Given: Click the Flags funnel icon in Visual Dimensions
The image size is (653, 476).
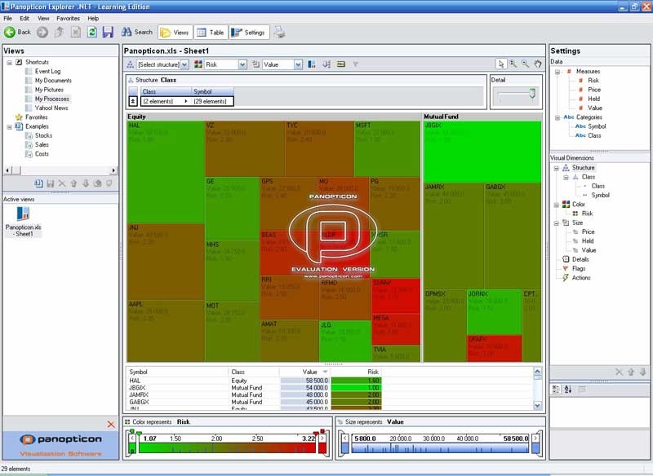Looking at the screenshot, I should coord(566,268).
